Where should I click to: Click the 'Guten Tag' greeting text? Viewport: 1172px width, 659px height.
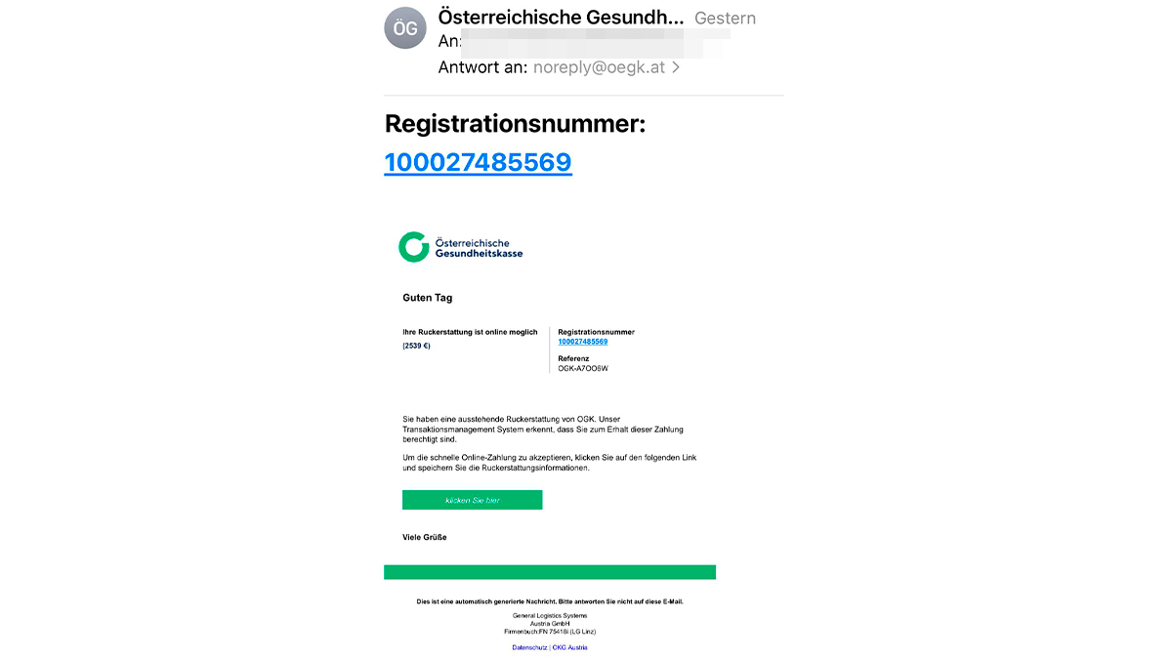point(428,298)
